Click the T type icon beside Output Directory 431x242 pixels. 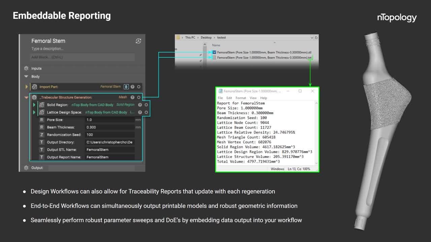tap(42, 142)
